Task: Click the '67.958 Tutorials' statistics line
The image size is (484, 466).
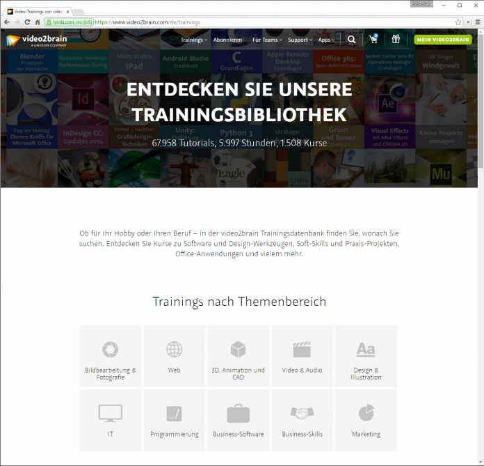Action: click(x=239, y=143)
